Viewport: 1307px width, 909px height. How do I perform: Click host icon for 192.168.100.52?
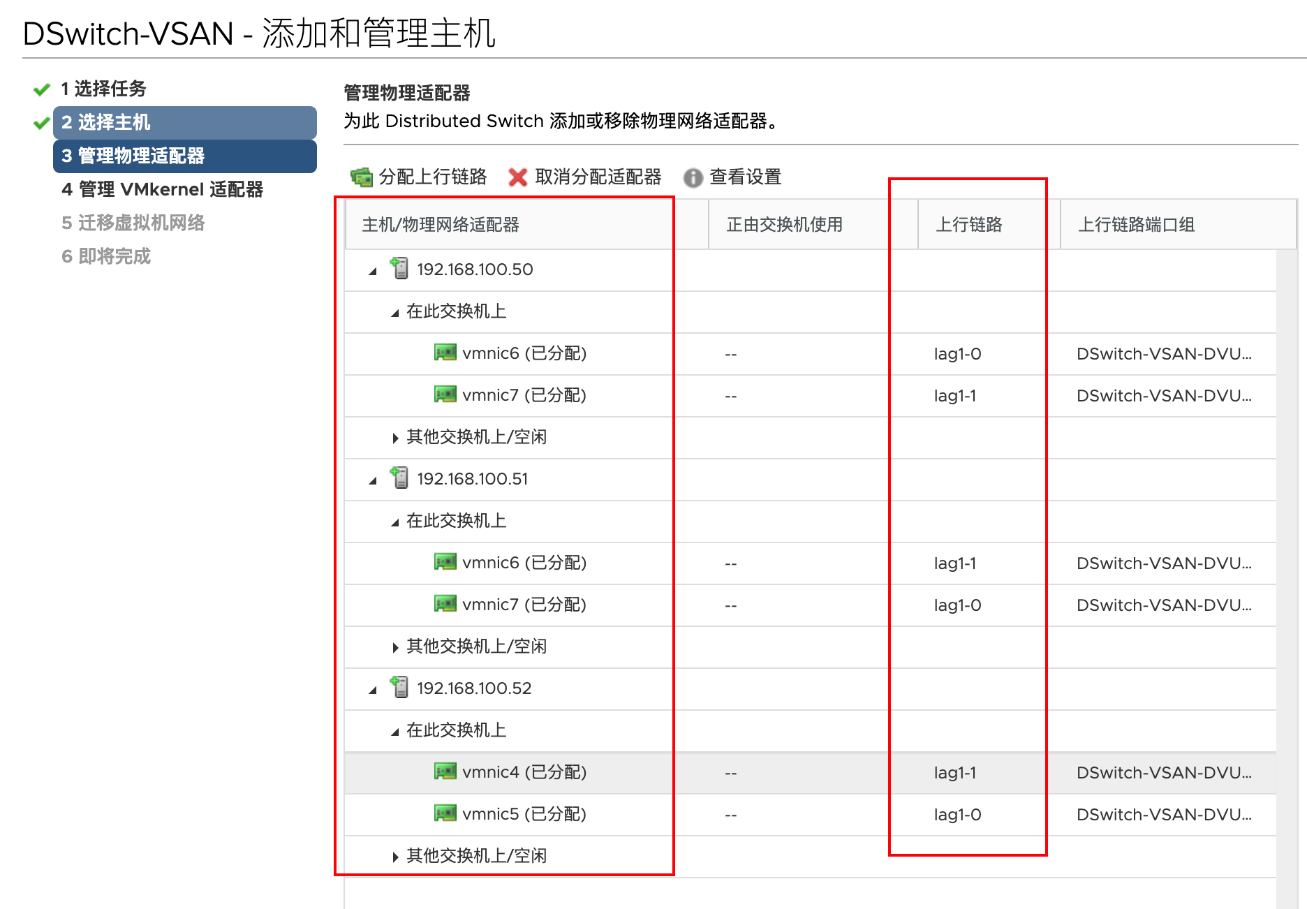[x=400, y=687]
